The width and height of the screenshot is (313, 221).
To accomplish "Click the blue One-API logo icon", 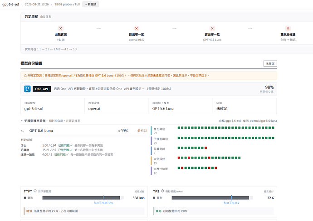I will (x=27, y=89).
